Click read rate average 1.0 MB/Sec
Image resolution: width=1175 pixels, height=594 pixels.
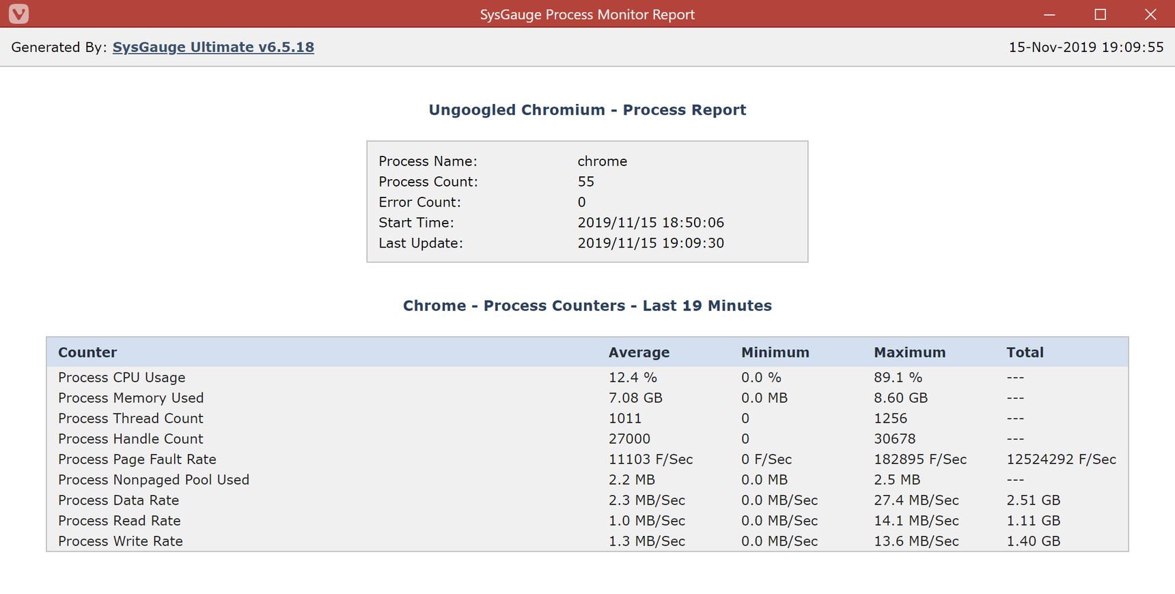click(647, 521)
